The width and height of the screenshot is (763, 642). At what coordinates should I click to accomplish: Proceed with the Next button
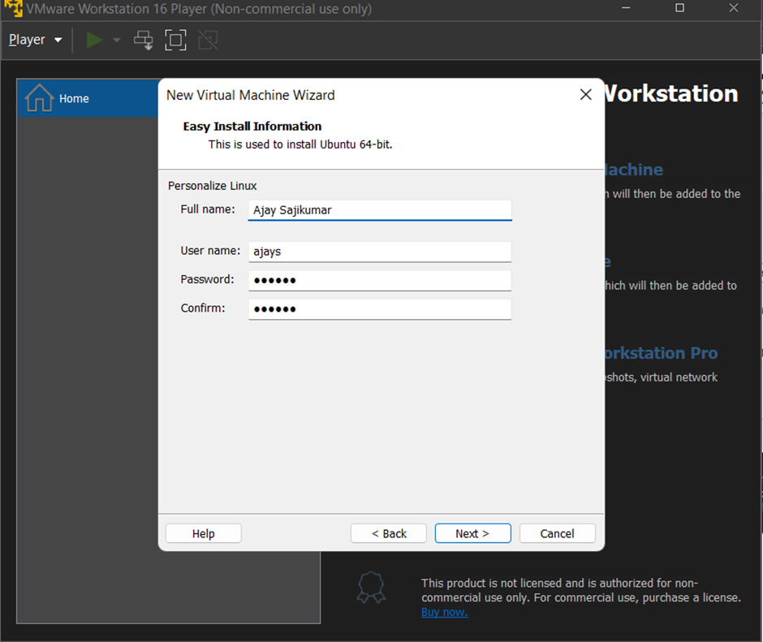coord(472,533)
